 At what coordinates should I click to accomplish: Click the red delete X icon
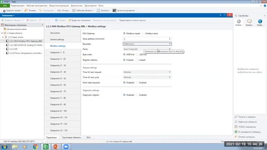[x=28, y=20]
